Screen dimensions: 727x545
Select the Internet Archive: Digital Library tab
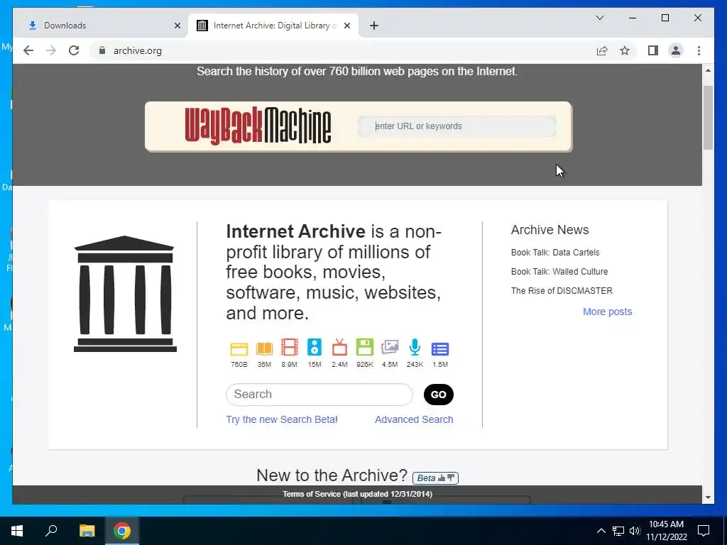coord(272,26)
